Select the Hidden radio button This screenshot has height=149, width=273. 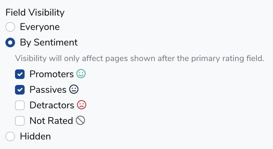[10, 136]
